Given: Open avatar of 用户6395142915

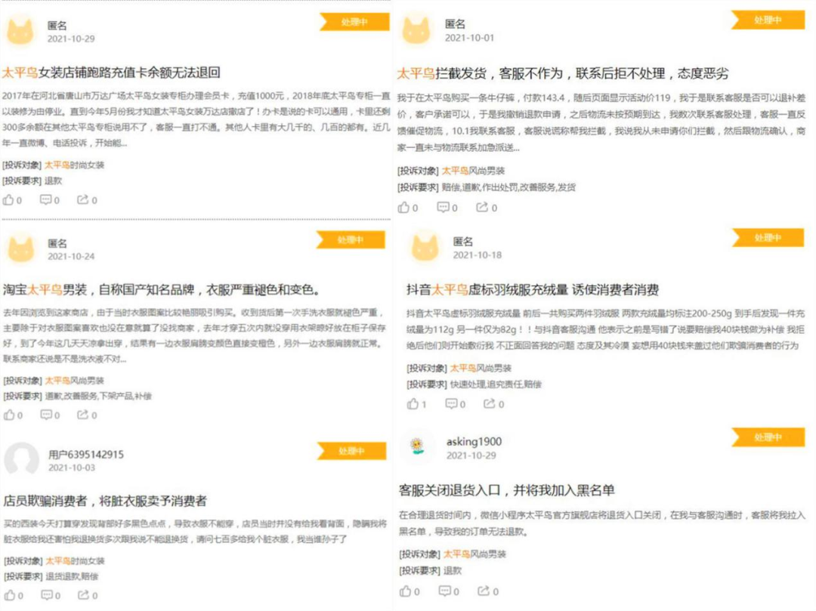Looking at the screenshot, I should (21, 460).
